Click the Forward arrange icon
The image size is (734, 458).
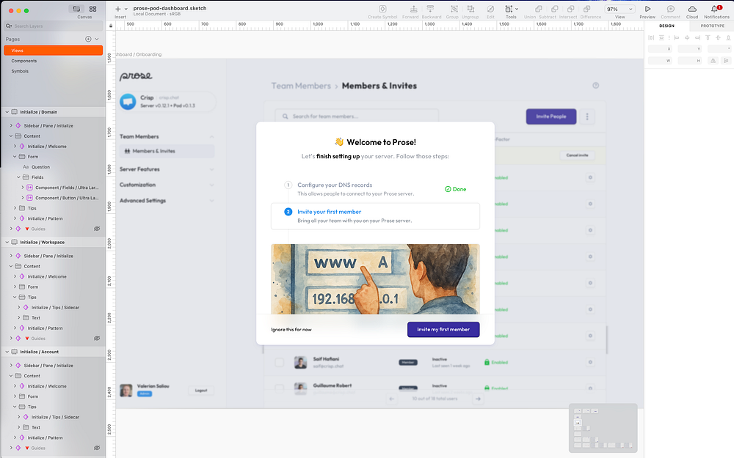[x=413, y=9]
